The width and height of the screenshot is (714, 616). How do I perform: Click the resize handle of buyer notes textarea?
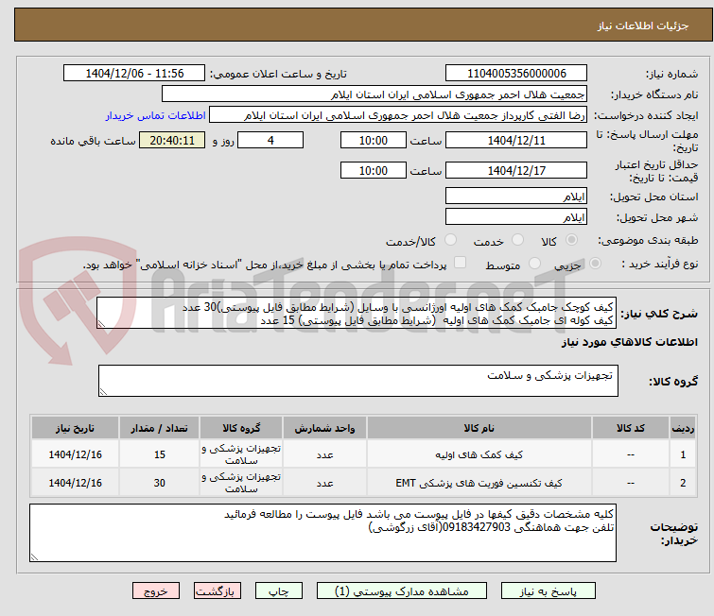35,556
